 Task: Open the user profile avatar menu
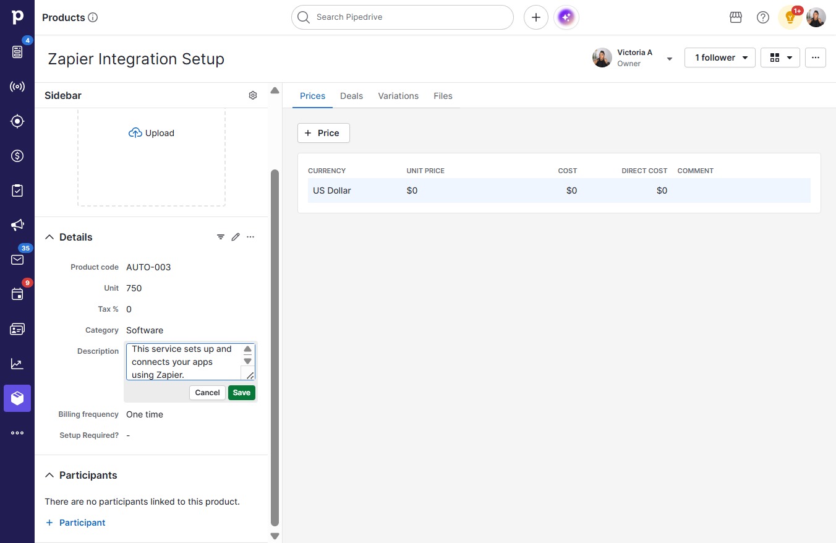click(816, 17)
